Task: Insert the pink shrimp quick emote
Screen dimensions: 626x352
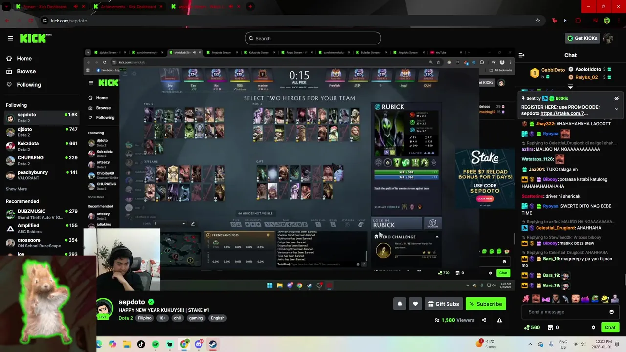Action: click(x=526, y=298)
